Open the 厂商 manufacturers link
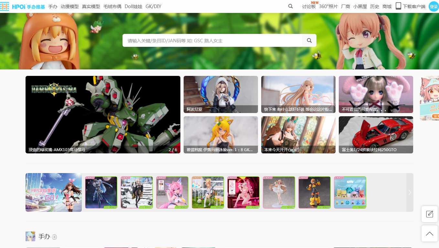The height and width of the screenshot is (248, 439). pos(346,6)
